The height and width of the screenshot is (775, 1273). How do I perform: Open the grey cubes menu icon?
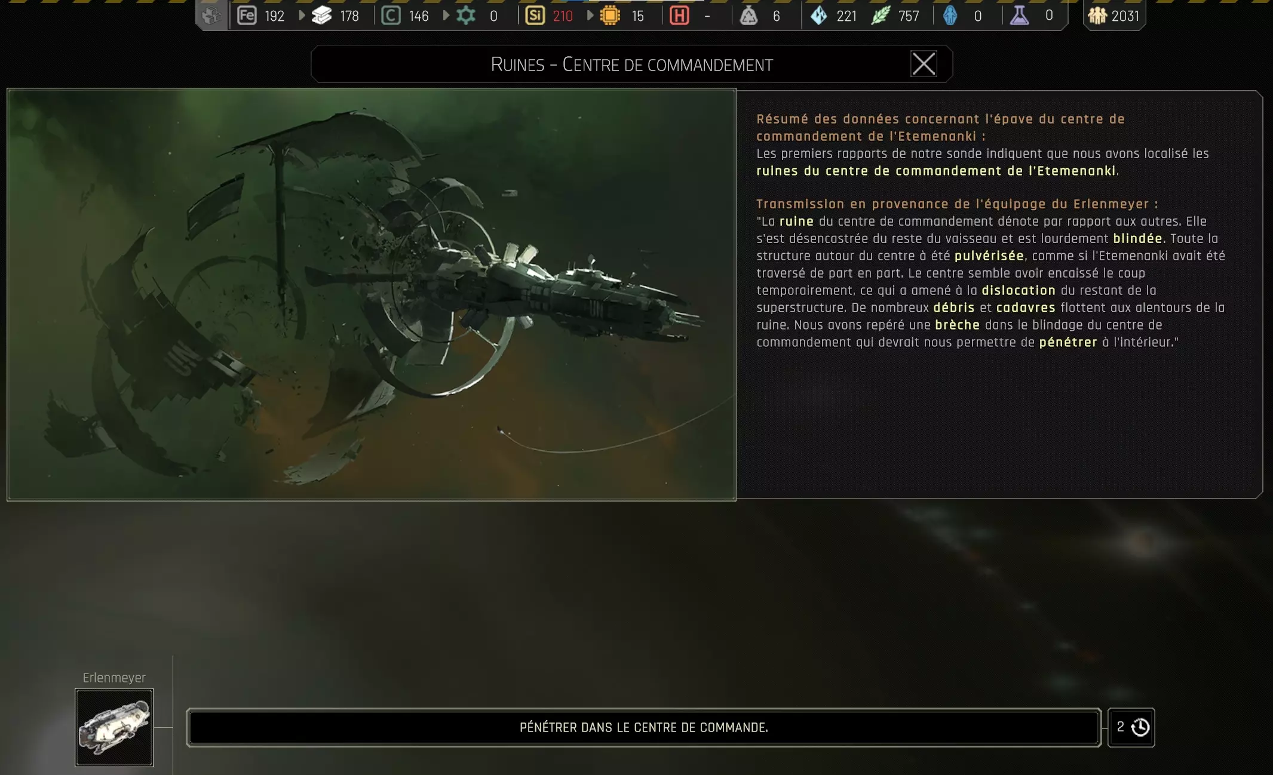click(211, 16)
